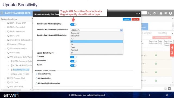Expand the ERP - Salesforce tree node
The image size is (174, 98).
click(x=5, y=32)
